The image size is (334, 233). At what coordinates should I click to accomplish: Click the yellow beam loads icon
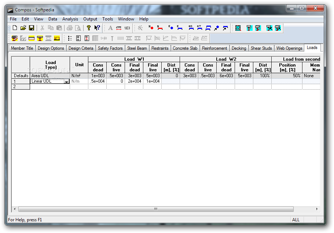pos(57,38)
